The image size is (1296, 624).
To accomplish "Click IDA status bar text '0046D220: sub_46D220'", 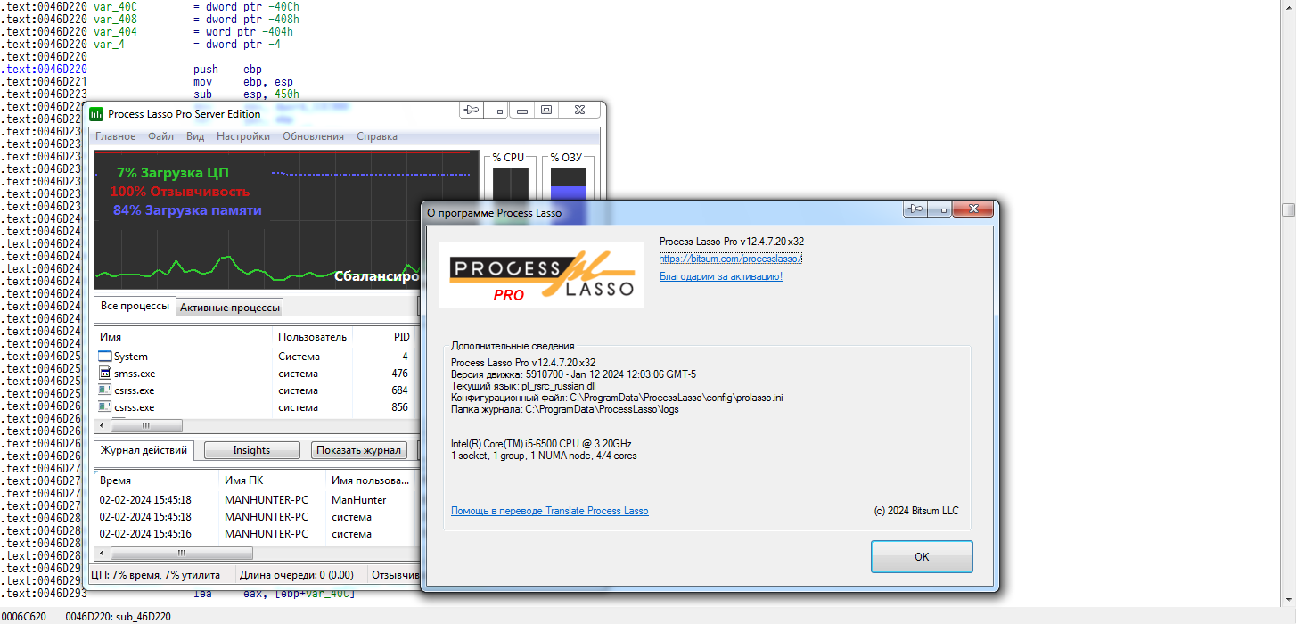I will [x=118, y=616].
